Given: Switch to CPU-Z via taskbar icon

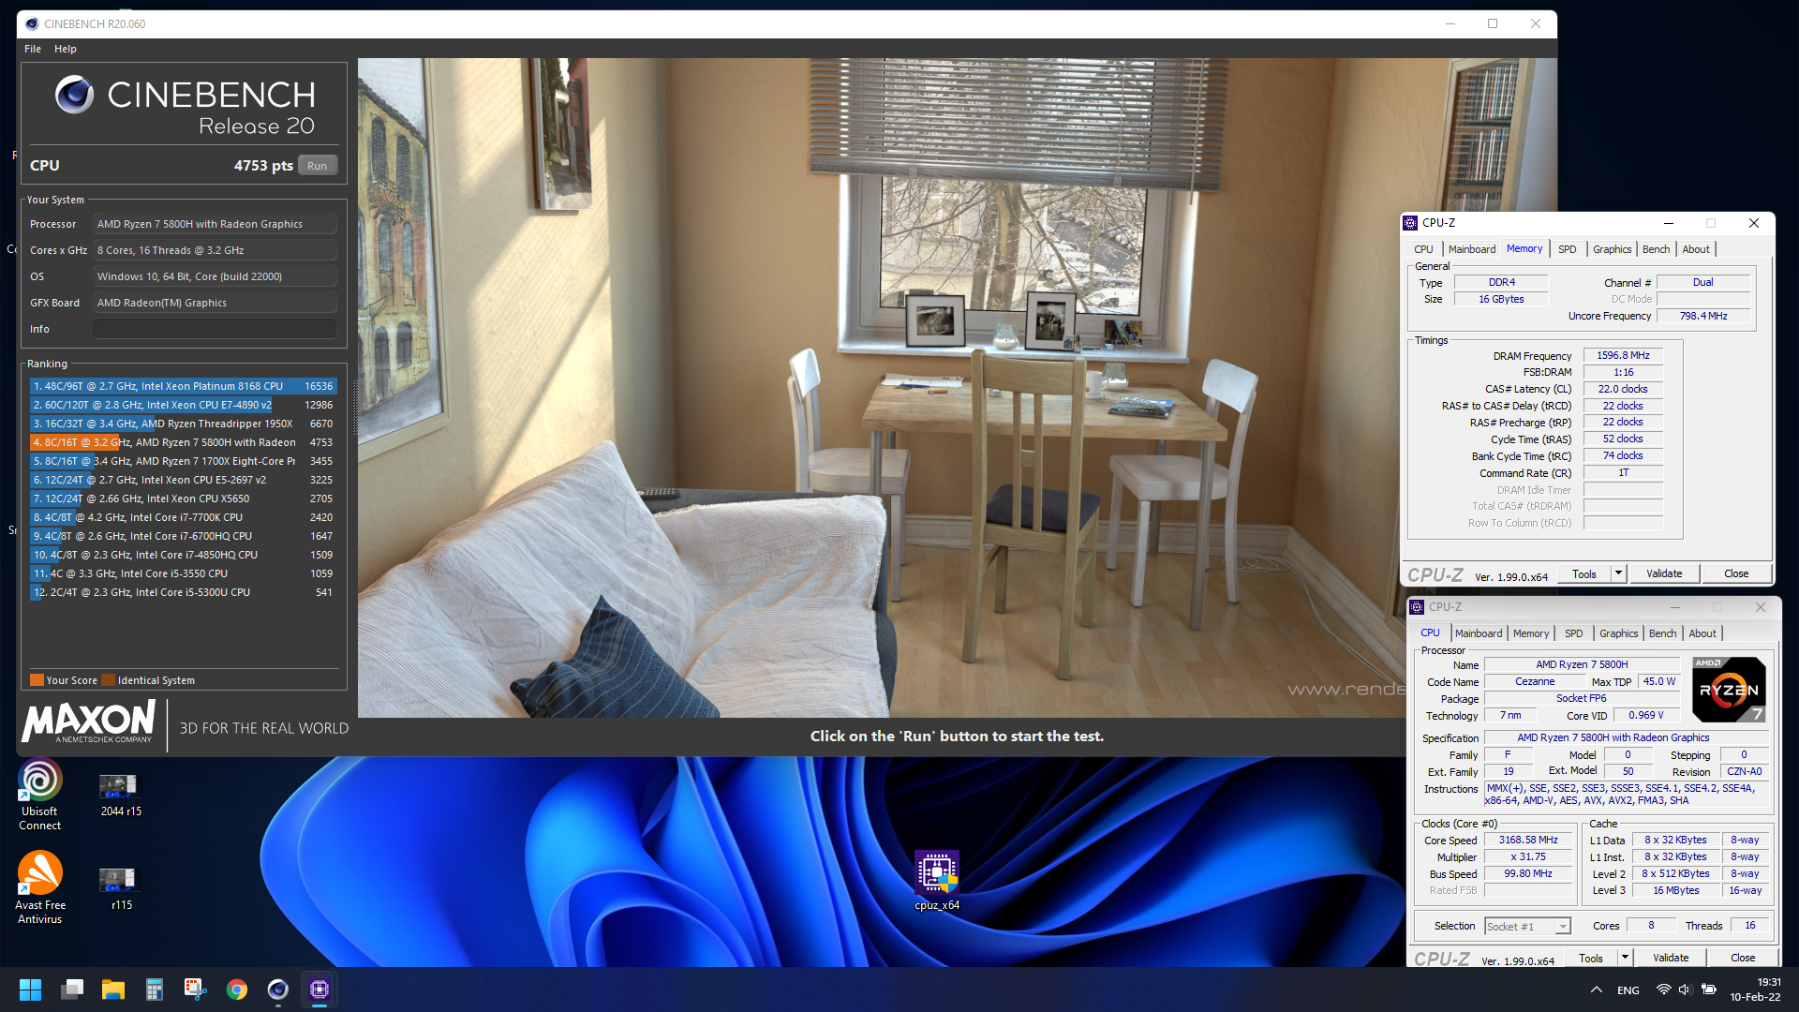Looking at the screenshot, I should 320,990.
